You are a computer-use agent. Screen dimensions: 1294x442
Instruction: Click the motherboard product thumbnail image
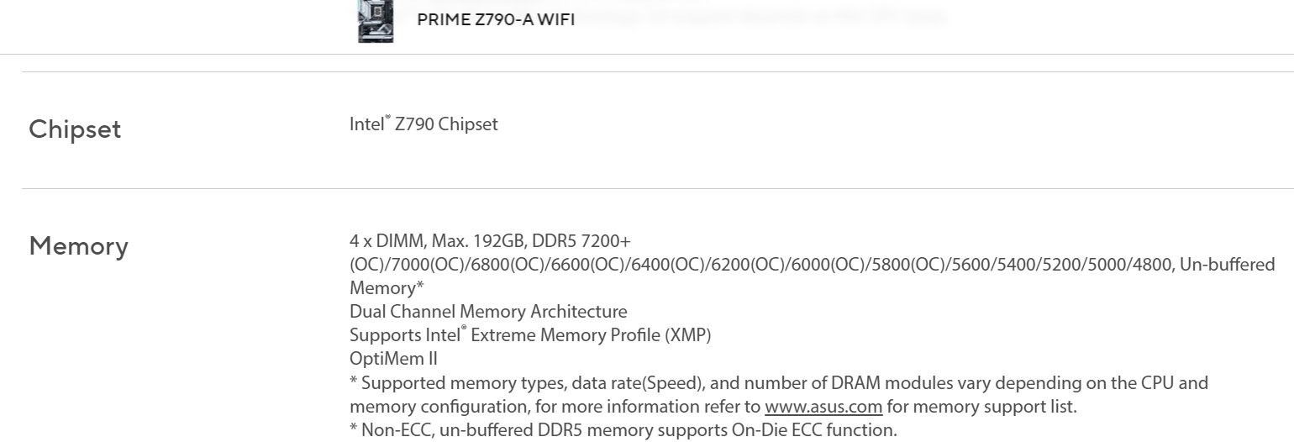[x=375, y=21]
